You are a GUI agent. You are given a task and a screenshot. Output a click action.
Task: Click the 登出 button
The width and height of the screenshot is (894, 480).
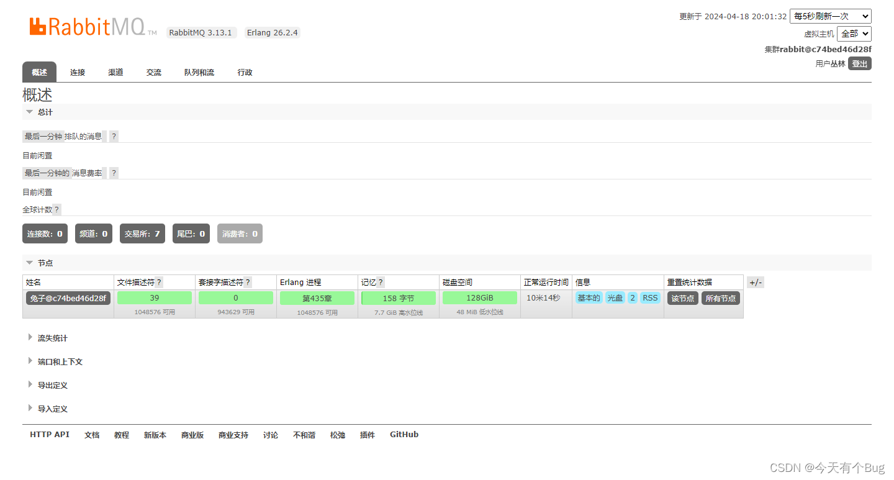(859, 63)
